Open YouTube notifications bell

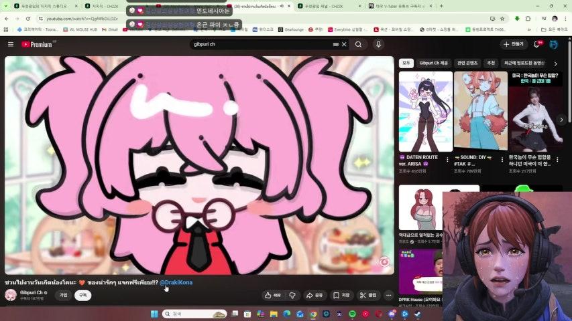[x=536, y=44]
